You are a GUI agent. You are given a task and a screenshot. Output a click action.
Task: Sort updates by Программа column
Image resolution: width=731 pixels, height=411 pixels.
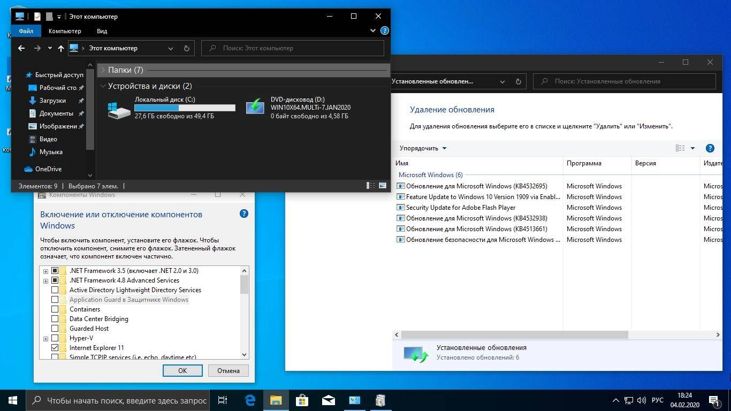pos(598,163)
